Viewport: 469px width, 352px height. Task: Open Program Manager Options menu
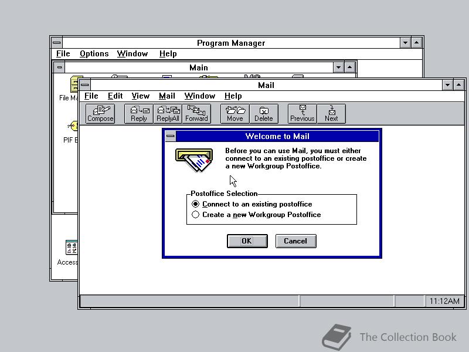(94, 54)
